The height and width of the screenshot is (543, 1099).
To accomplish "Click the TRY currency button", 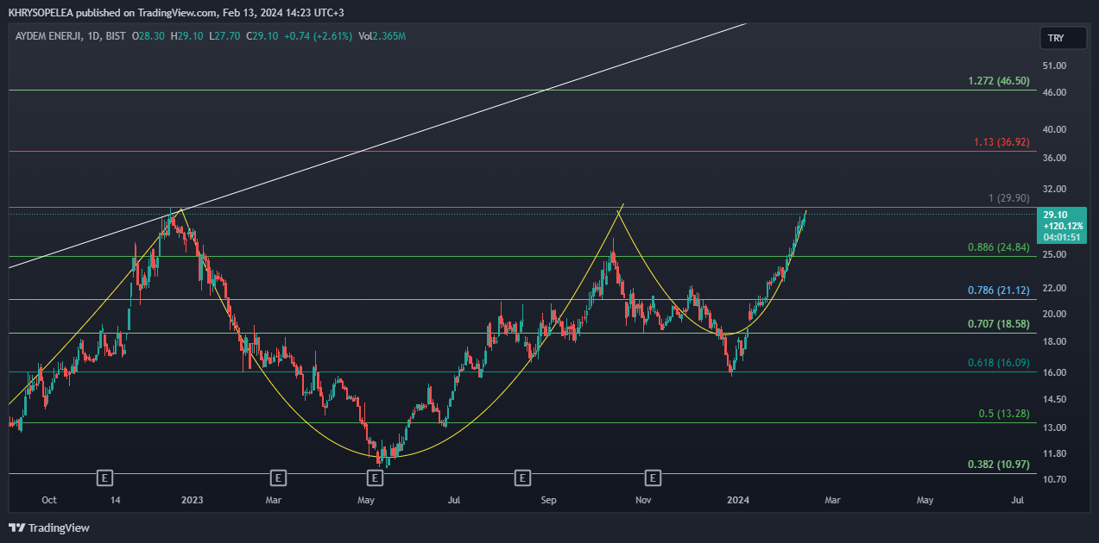I will click(1064, 38).
